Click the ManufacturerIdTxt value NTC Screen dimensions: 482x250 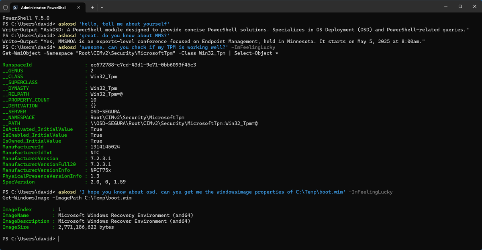click(x=95, y=153)
